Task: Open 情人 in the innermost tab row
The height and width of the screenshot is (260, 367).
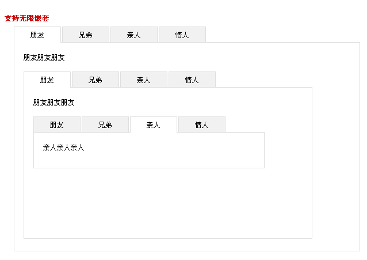Action: pyautogui.click(x=202, y=125)
